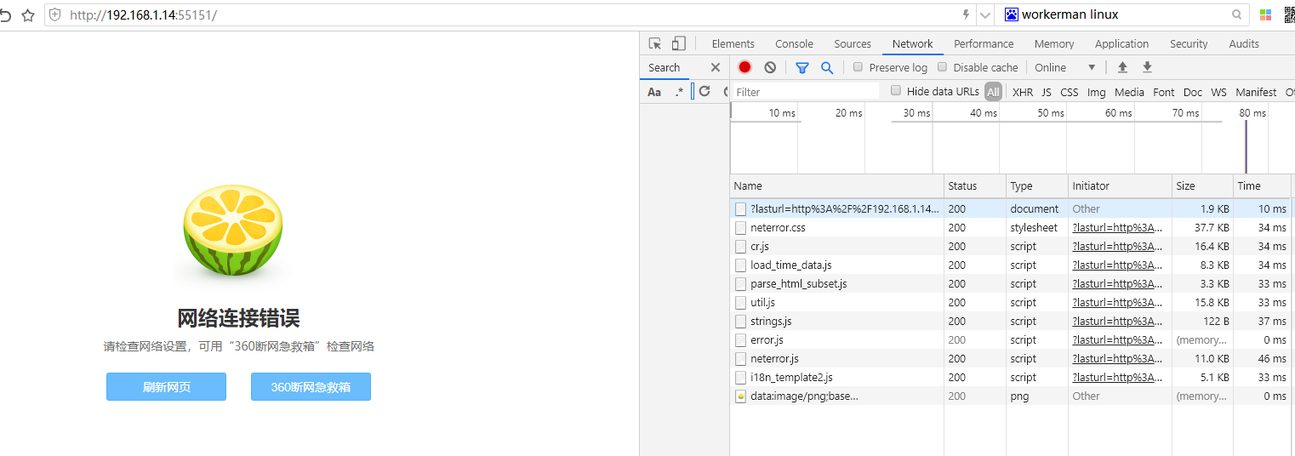Click the QR code icon
The image size is (1295, 456).
(1290, 14)
